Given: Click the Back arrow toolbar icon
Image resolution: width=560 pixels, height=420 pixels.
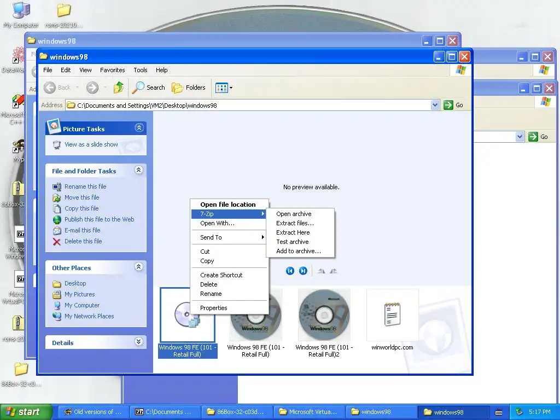Looking at the screenshot, I should [50, 87].
